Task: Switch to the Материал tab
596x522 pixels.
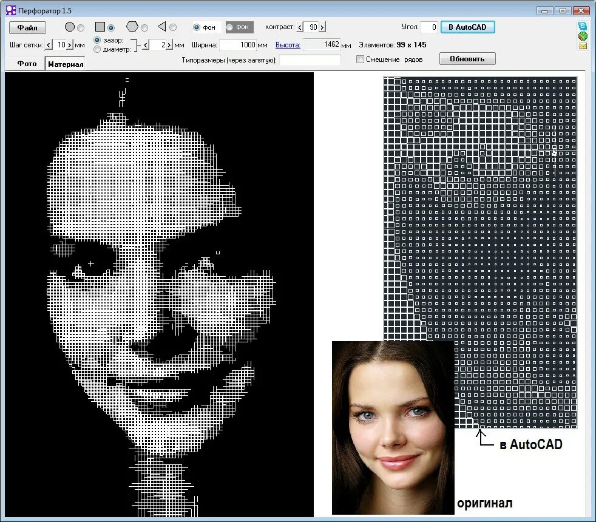Action: pyautogui.click(x=66, y=64)
